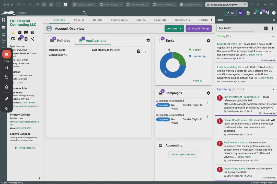This screenshot has width=277, height=184.
Task: Stop the screen recording with red button
Action: point(7,54)
